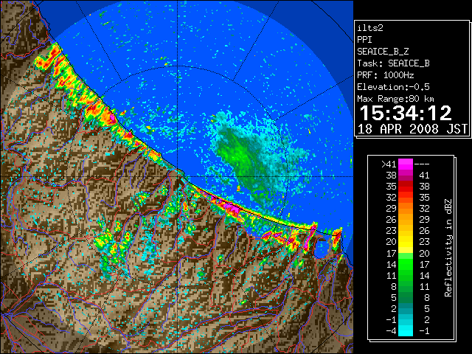This screenshot has width=472, height=354.
Task: Click the --- label on the legend's right
Action: coord(422,164)
